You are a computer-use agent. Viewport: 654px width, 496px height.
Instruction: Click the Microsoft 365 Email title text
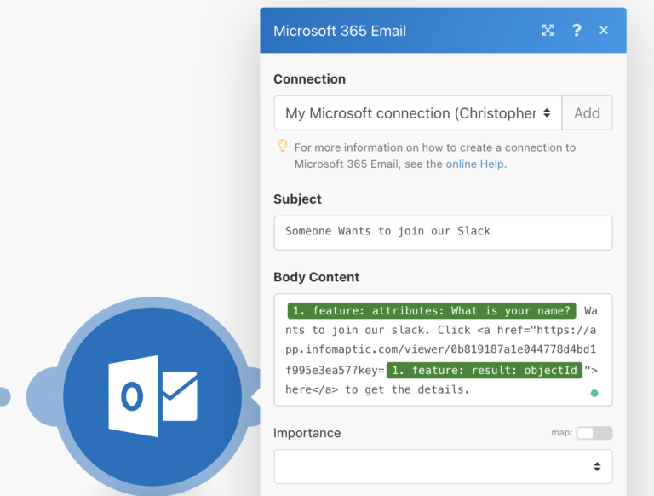(340, 31)
